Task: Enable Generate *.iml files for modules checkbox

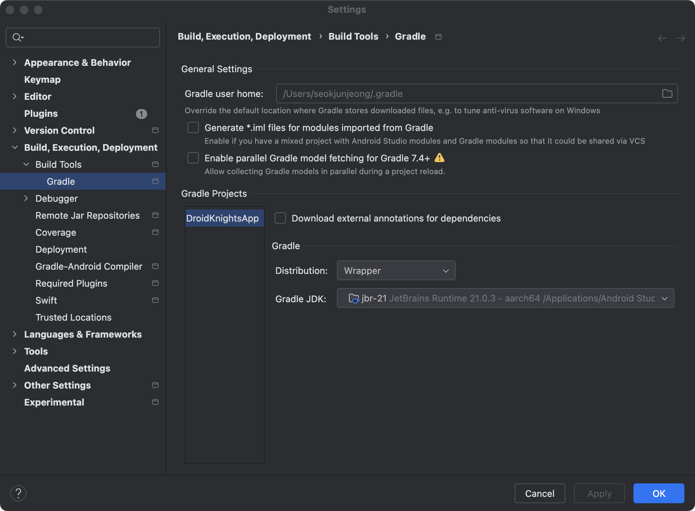Action: pyautogui.click(x=193, y=127)
